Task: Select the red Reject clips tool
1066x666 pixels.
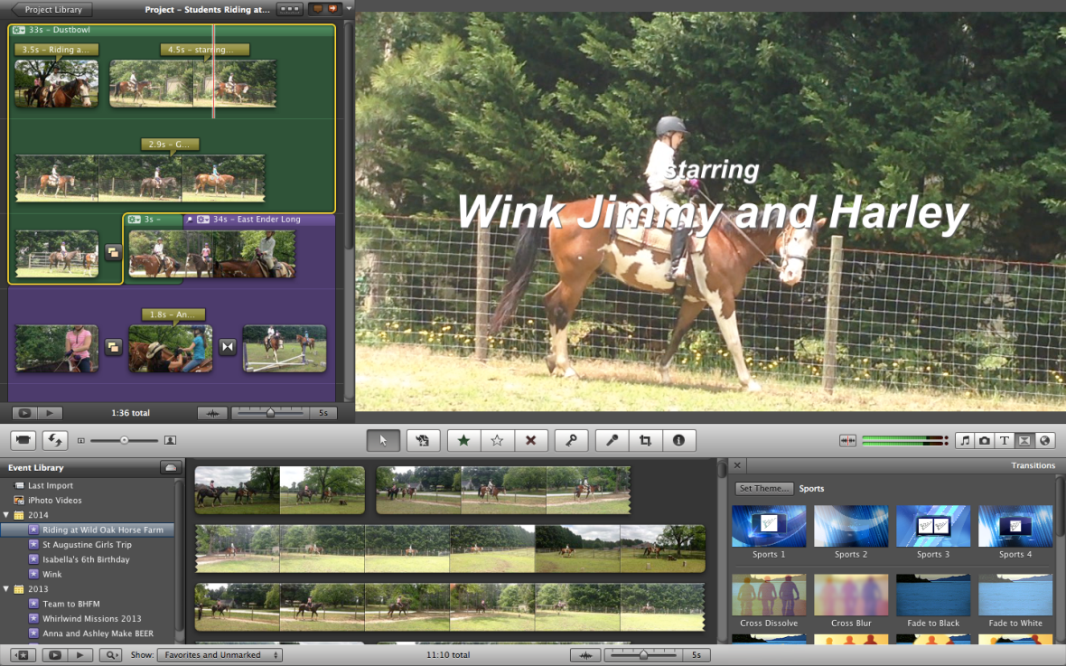Action: 530,440
